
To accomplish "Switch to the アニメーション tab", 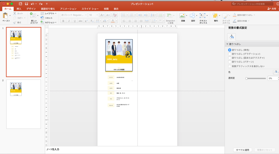I will (x=68, y=9).
